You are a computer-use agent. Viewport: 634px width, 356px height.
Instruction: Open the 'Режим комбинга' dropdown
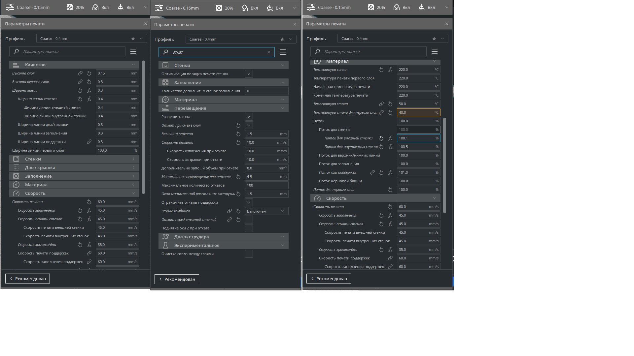coord(266,211)
